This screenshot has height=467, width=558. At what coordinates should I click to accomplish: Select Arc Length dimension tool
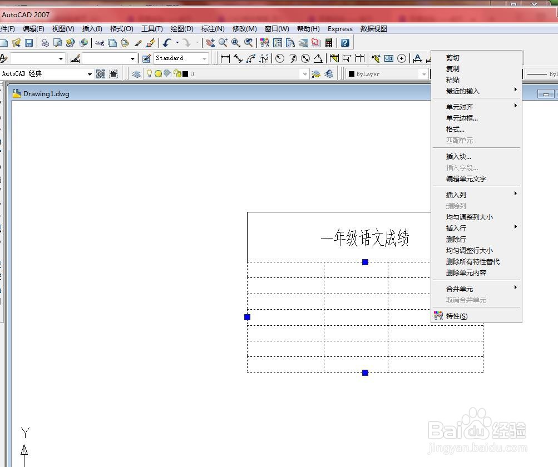[250, 58]
